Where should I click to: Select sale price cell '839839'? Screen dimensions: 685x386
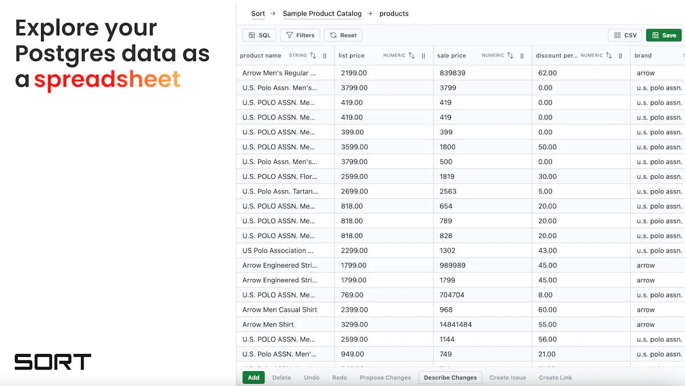(483, 73)
